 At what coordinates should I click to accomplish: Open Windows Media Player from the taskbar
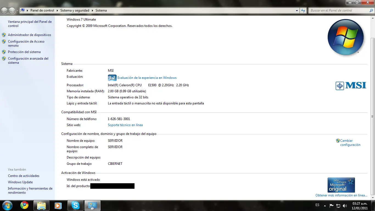click(x=58, y=206)
